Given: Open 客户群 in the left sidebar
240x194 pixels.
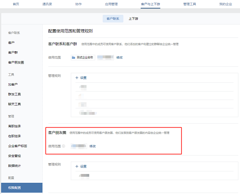Looking at the screenshot, I should (x=13, y=52).
